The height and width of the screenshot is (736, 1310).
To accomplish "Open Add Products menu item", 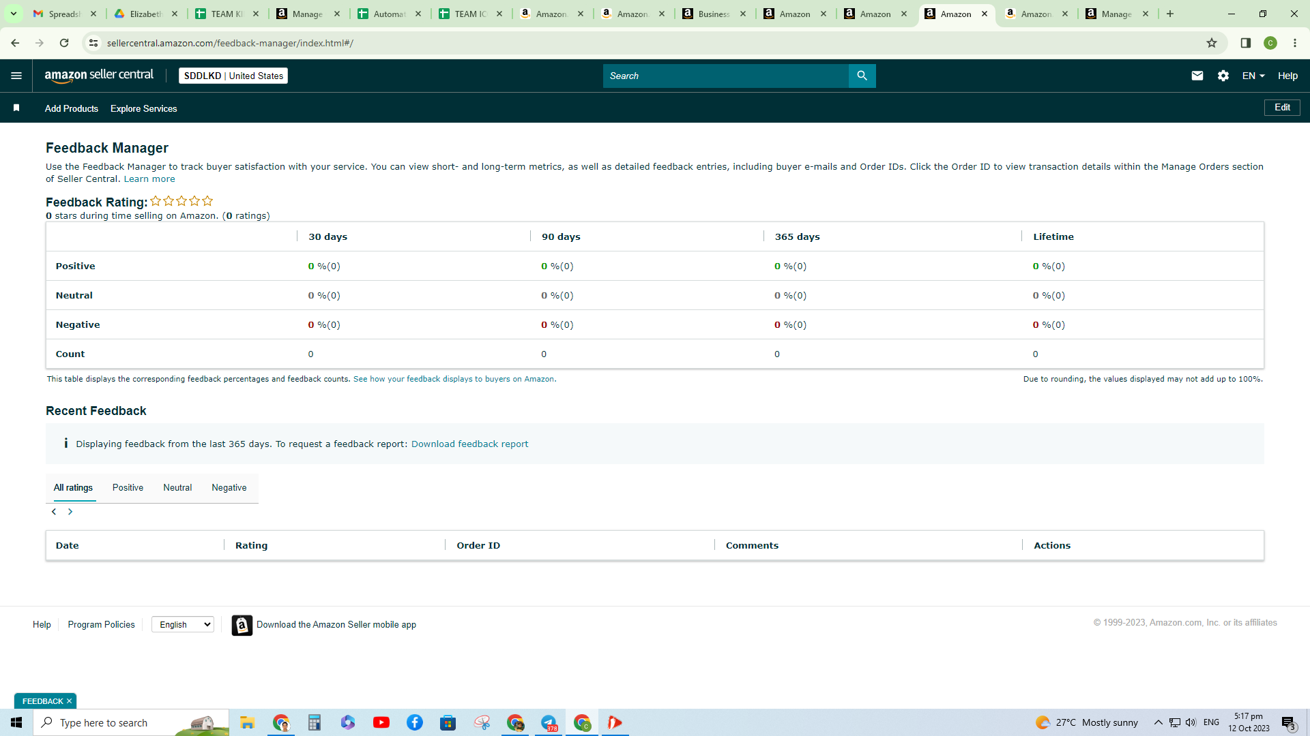I will (72, 108).
